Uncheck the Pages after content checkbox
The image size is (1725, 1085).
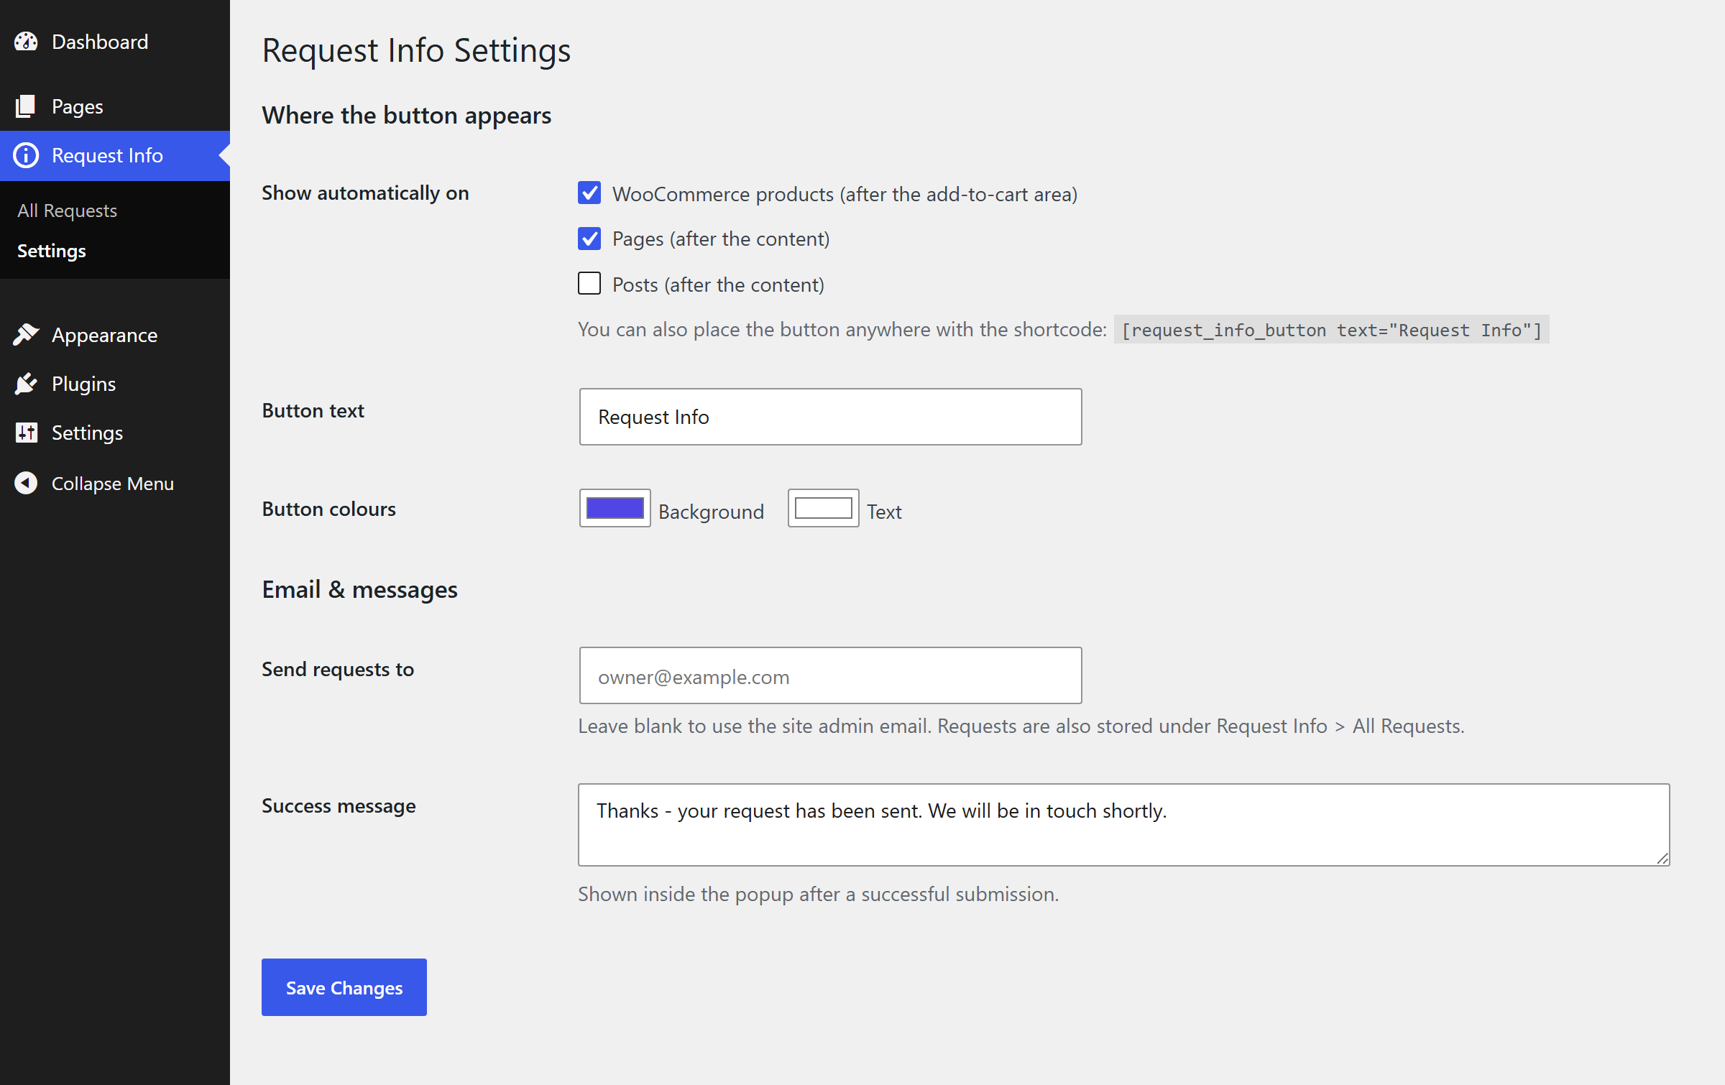coord(589,238)
